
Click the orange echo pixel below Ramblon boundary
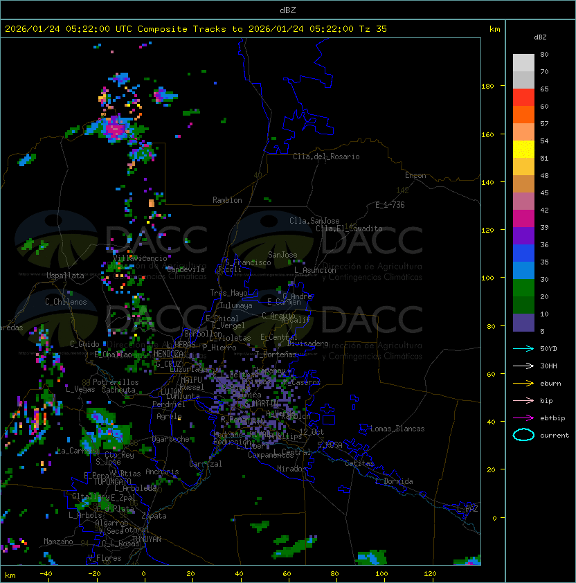pos(152,203)
